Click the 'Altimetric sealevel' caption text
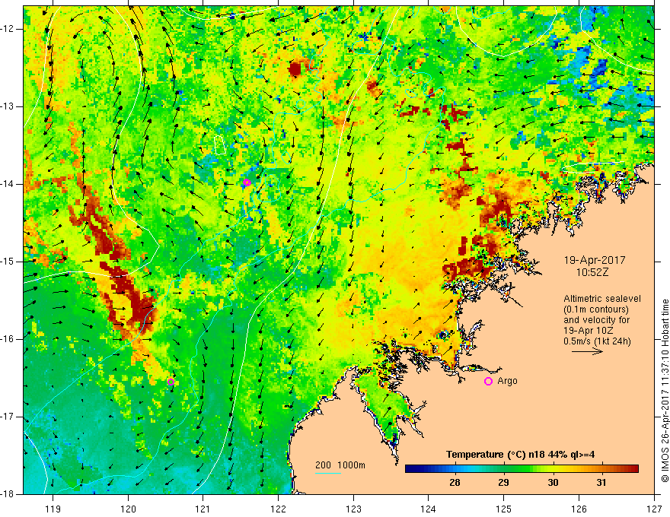670x517 pixels. 602,299
